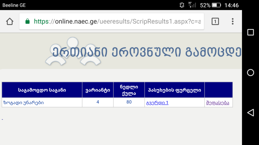Tap the green secure lock icon
Viewport: 259px width, 145px height.
tap(28, 21)
